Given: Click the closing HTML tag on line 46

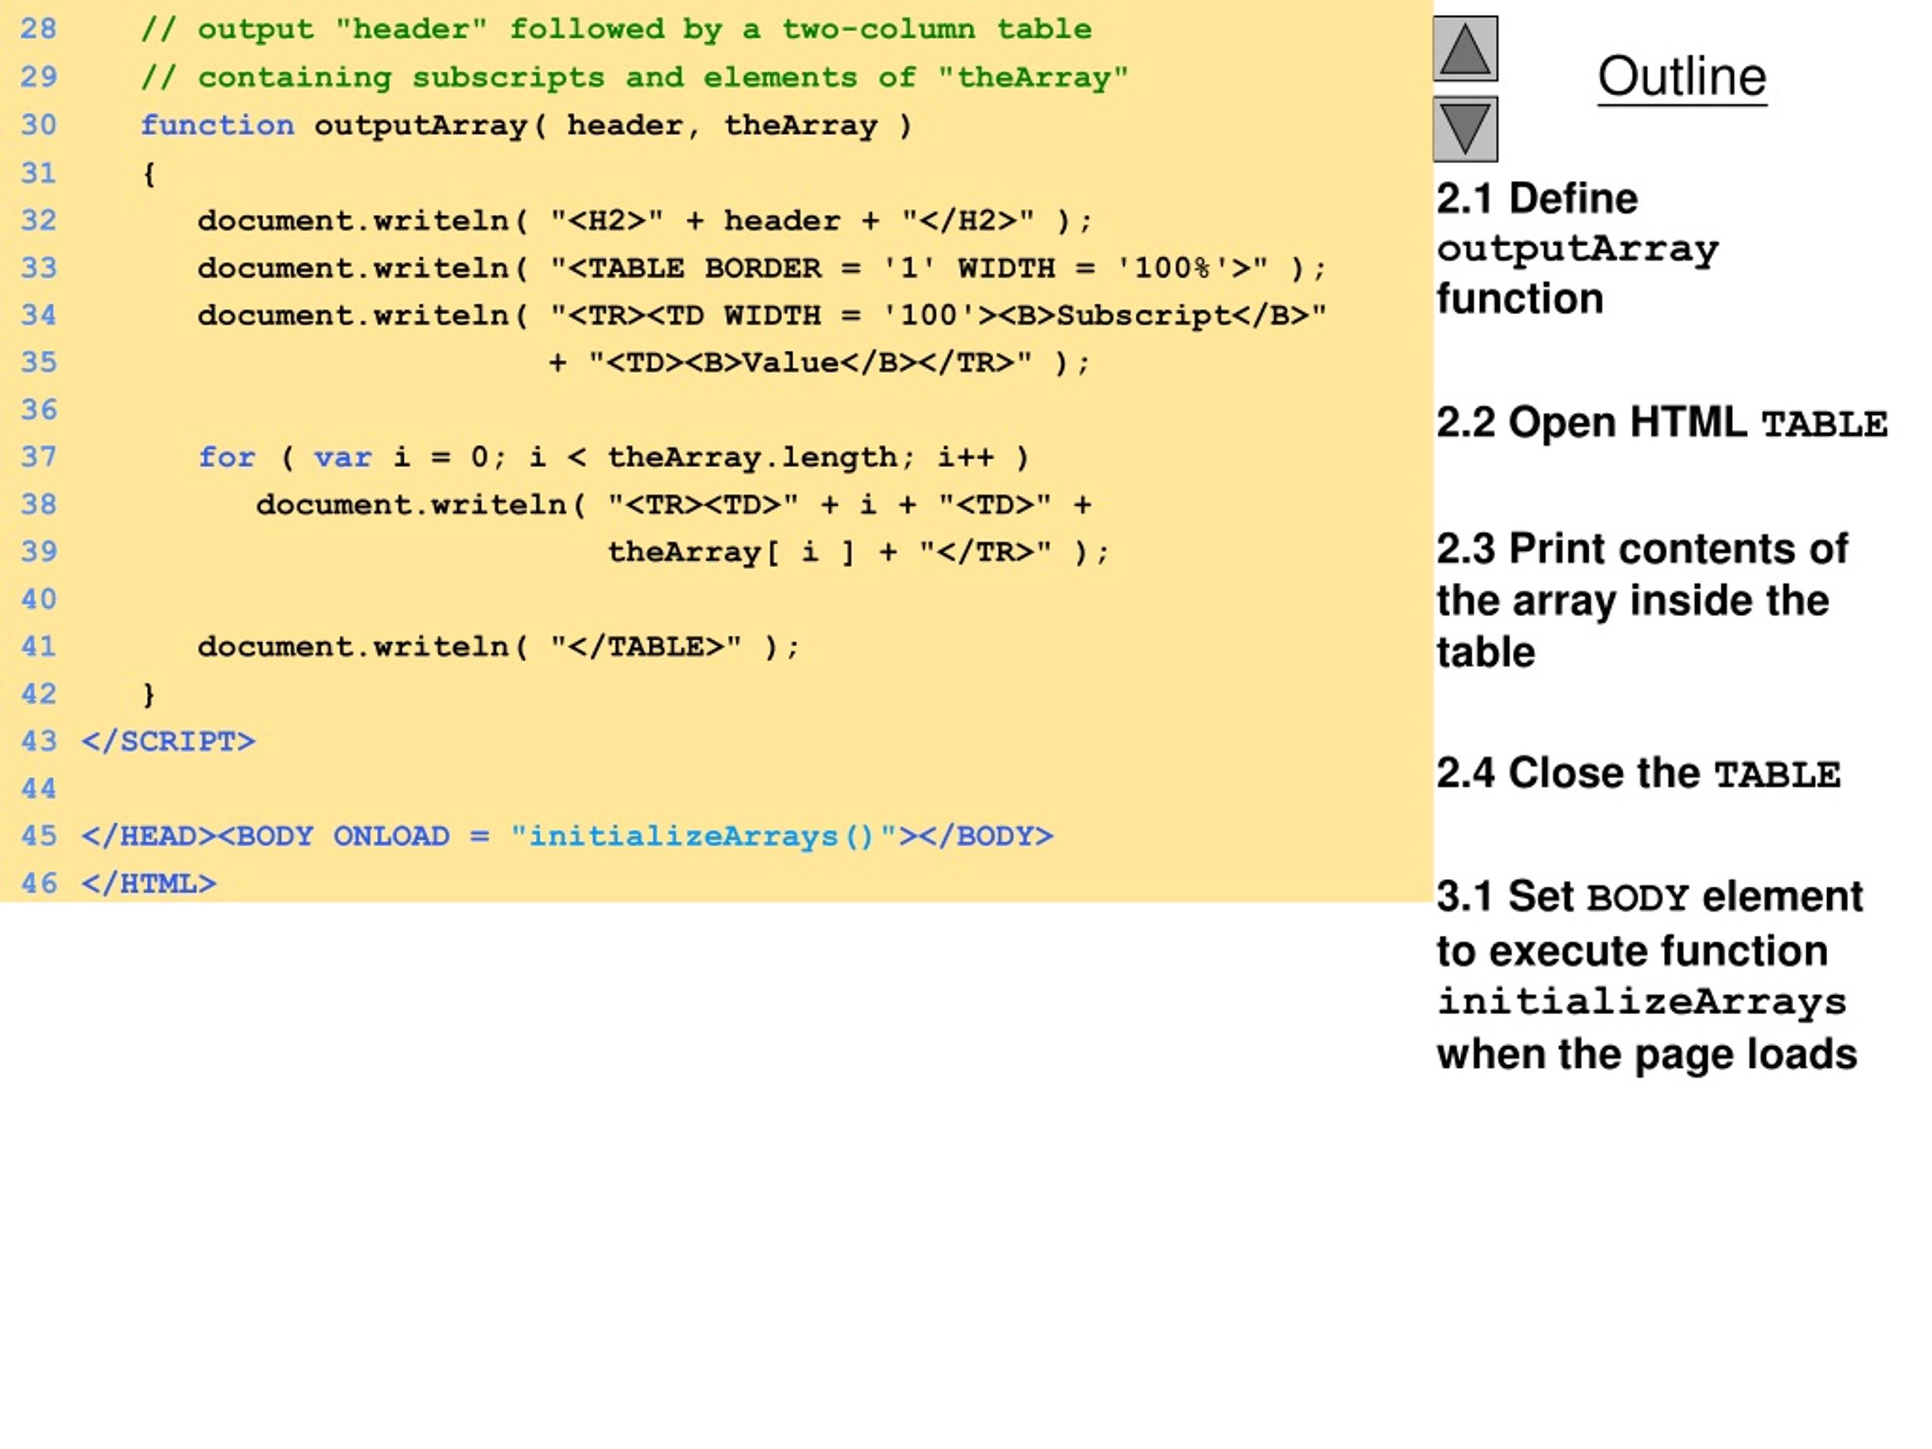Looking at the screenshot, I should (x=149, y=883).
